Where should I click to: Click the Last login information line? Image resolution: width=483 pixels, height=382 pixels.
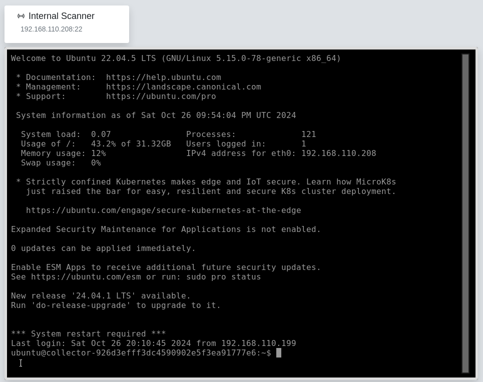pos(154,343)
